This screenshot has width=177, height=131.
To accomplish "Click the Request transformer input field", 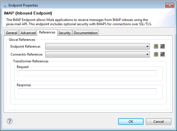I will point(87,73).
